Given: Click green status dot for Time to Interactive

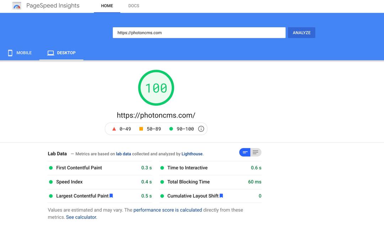Looking at the screenshot, I should 162,168.
